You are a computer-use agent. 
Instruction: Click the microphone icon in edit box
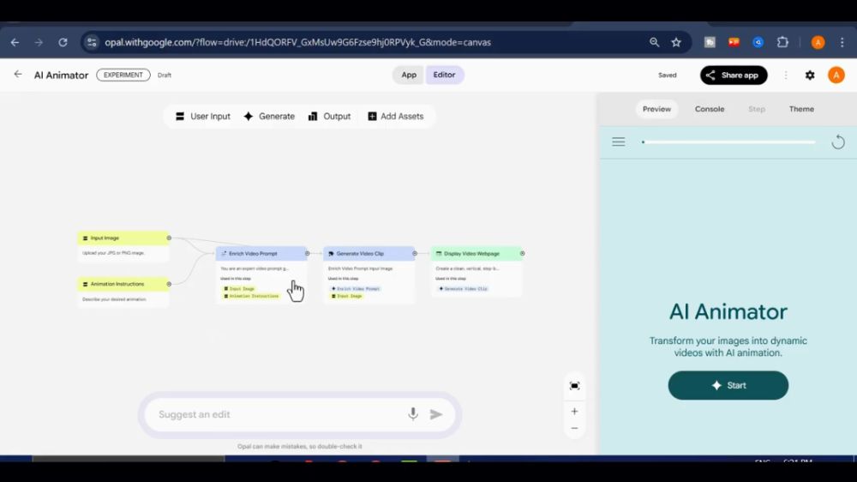413,414
